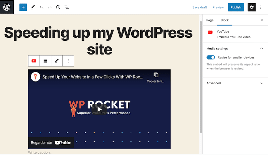Open the Details info icon
The width and height of the screenshot is (268, 155).
(58, 7)
